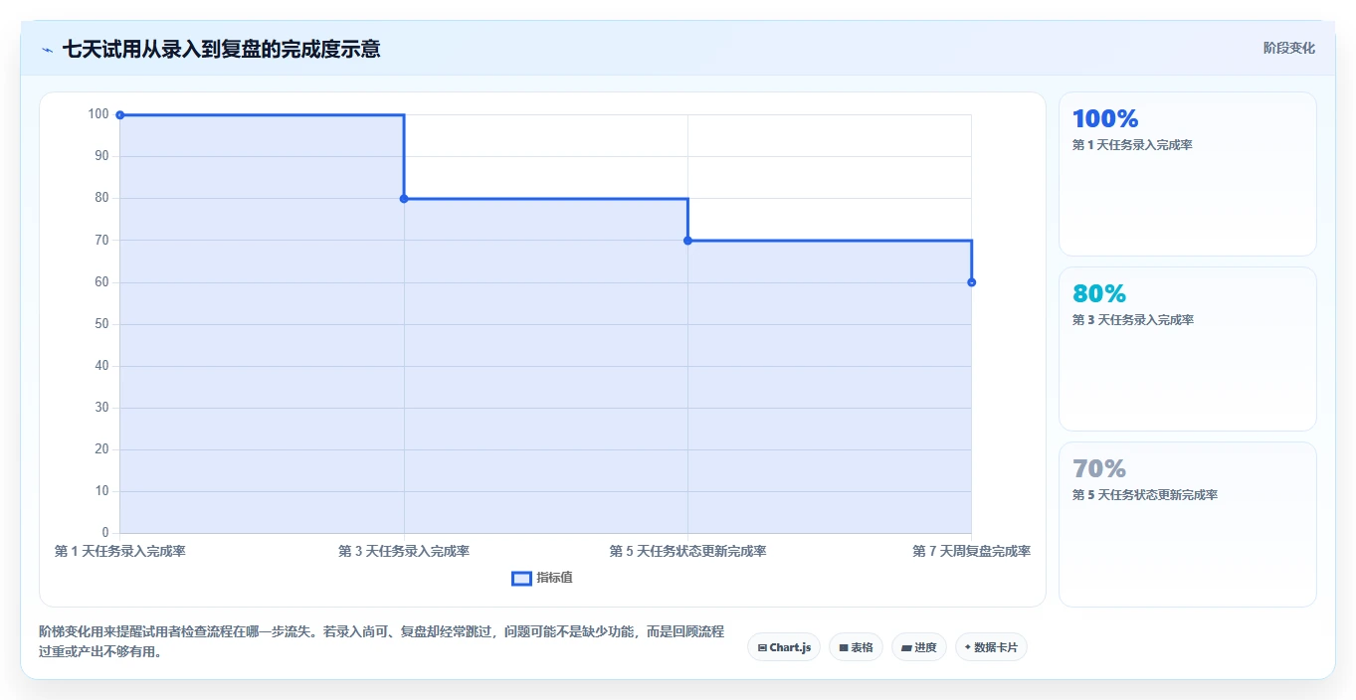
Task: Click the 阶段变化 label in header
Action: click(1288, 48)
